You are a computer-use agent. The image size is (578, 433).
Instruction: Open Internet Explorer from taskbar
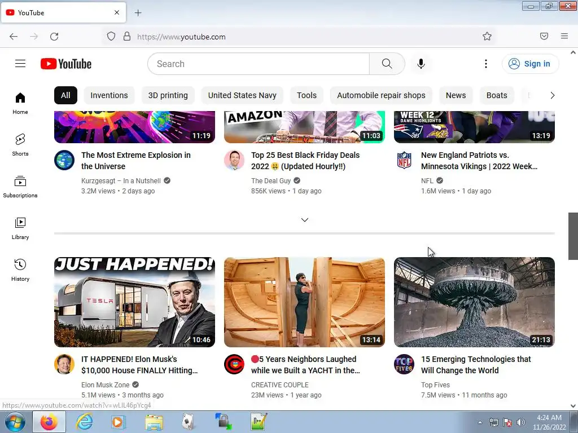[84, 422]
